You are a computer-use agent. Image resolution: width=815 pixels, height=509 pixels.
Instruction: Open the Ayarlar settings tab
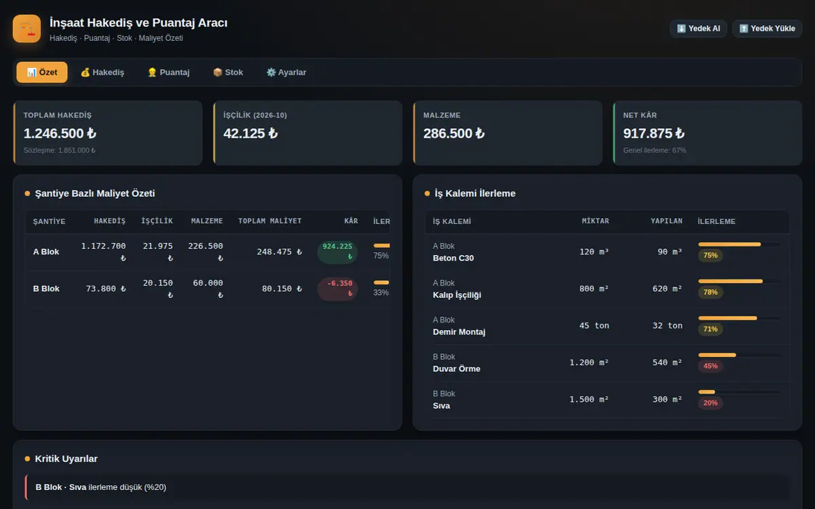(x=286, y=72)
